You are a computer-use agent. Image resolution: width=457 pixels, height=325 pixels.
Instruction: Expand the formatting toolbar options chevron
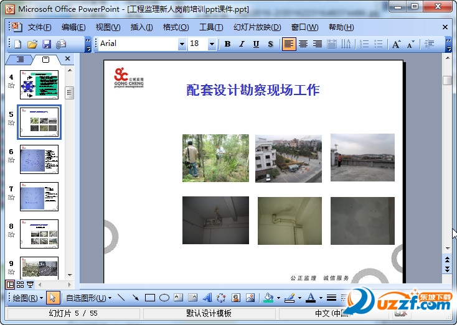point(449,44)
